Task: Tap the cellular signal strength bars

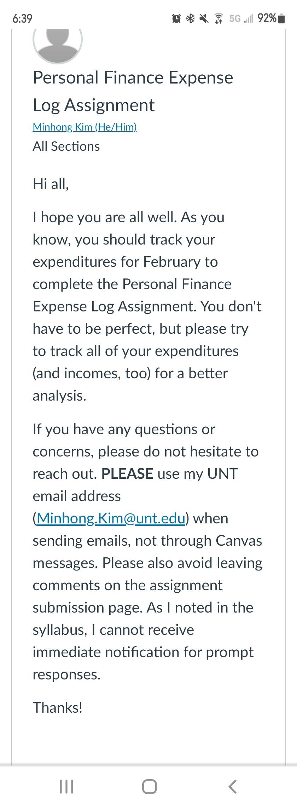Action: coord(249,18)
